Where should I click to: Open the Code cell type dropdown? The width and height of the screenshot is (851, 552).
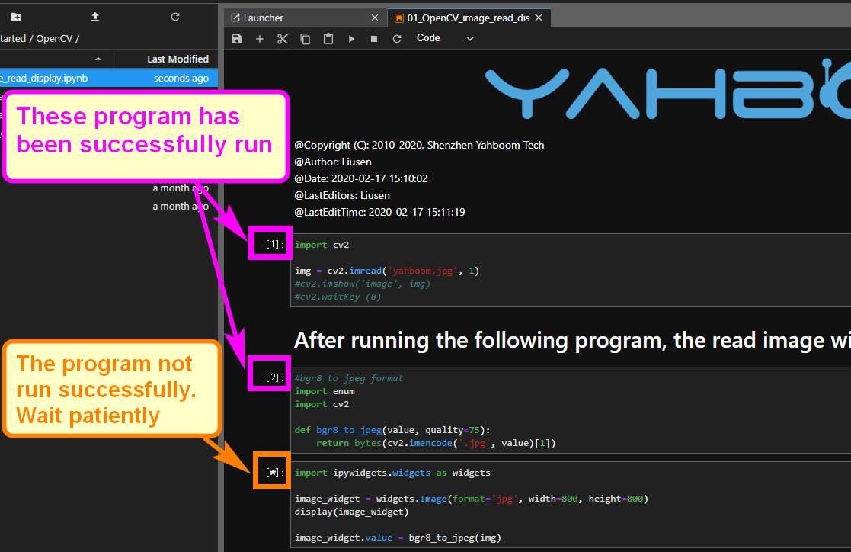click(x=445, y=38)
